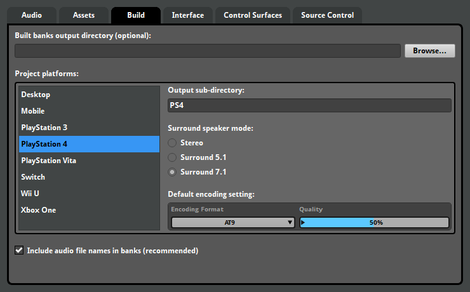Focus the built banks output directory field
470x292 pixels.
208,51
